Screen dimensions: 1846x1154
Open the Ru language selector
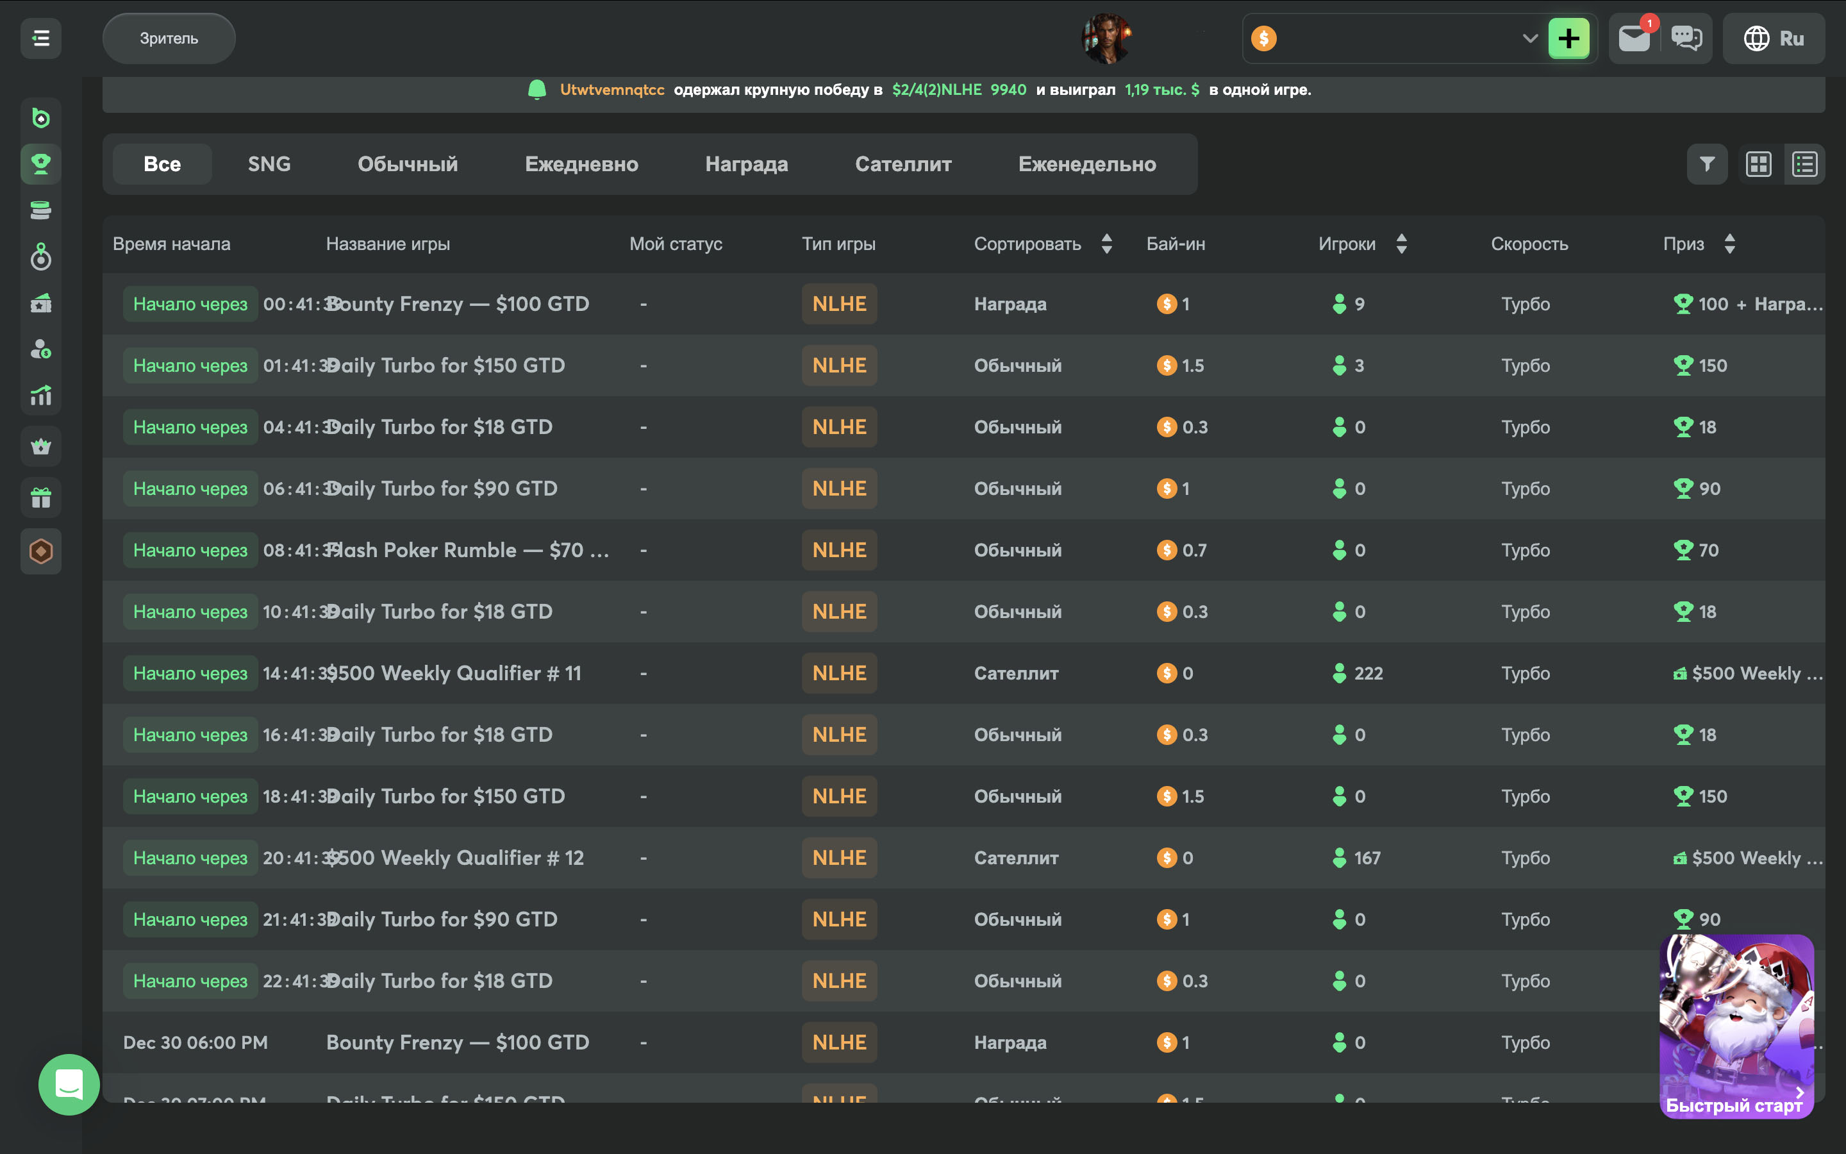coord(1774,38)
